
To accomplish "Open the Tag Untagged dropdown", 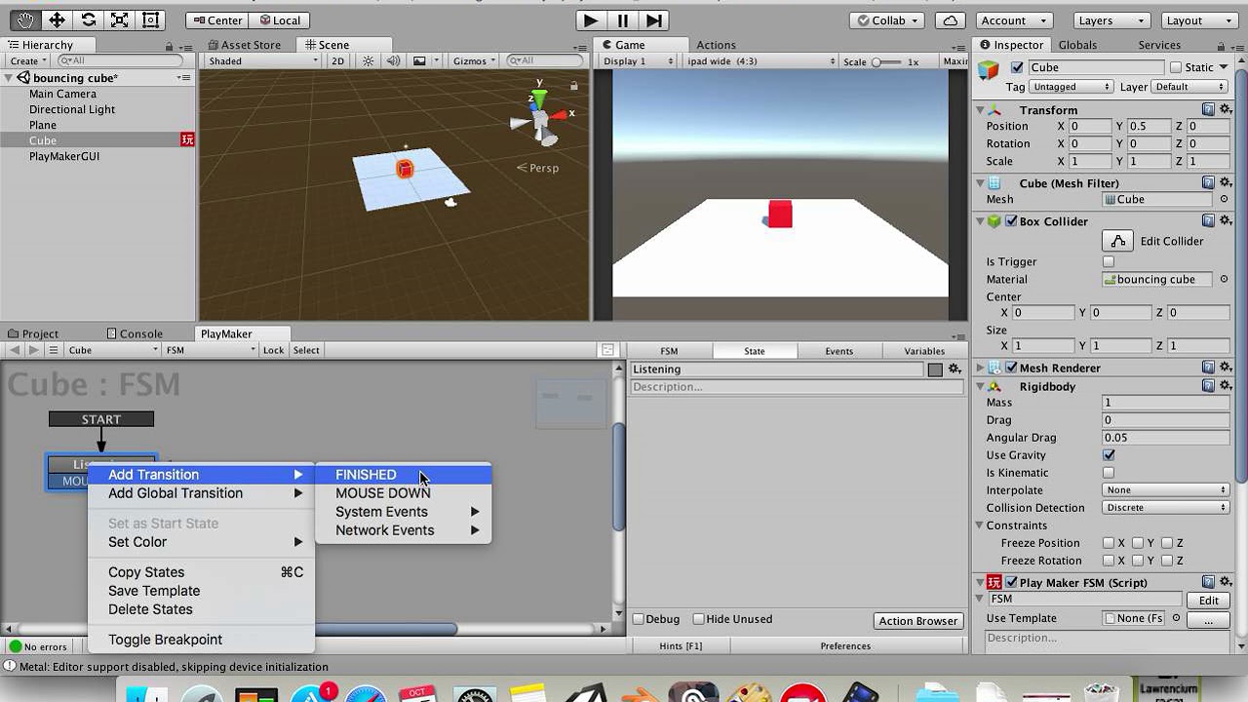I will pyautogui.click(x=1072, y=87).
